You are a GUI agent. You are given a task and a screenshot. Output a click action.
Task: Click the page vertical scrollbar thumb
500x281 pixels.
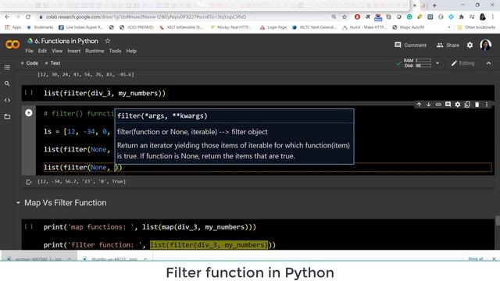[498, 221]
